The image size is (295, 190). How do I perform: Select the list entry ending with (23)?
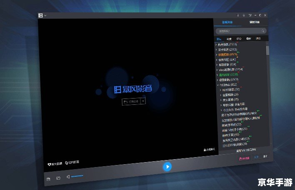pyautogui.click(x=235, y=130)
